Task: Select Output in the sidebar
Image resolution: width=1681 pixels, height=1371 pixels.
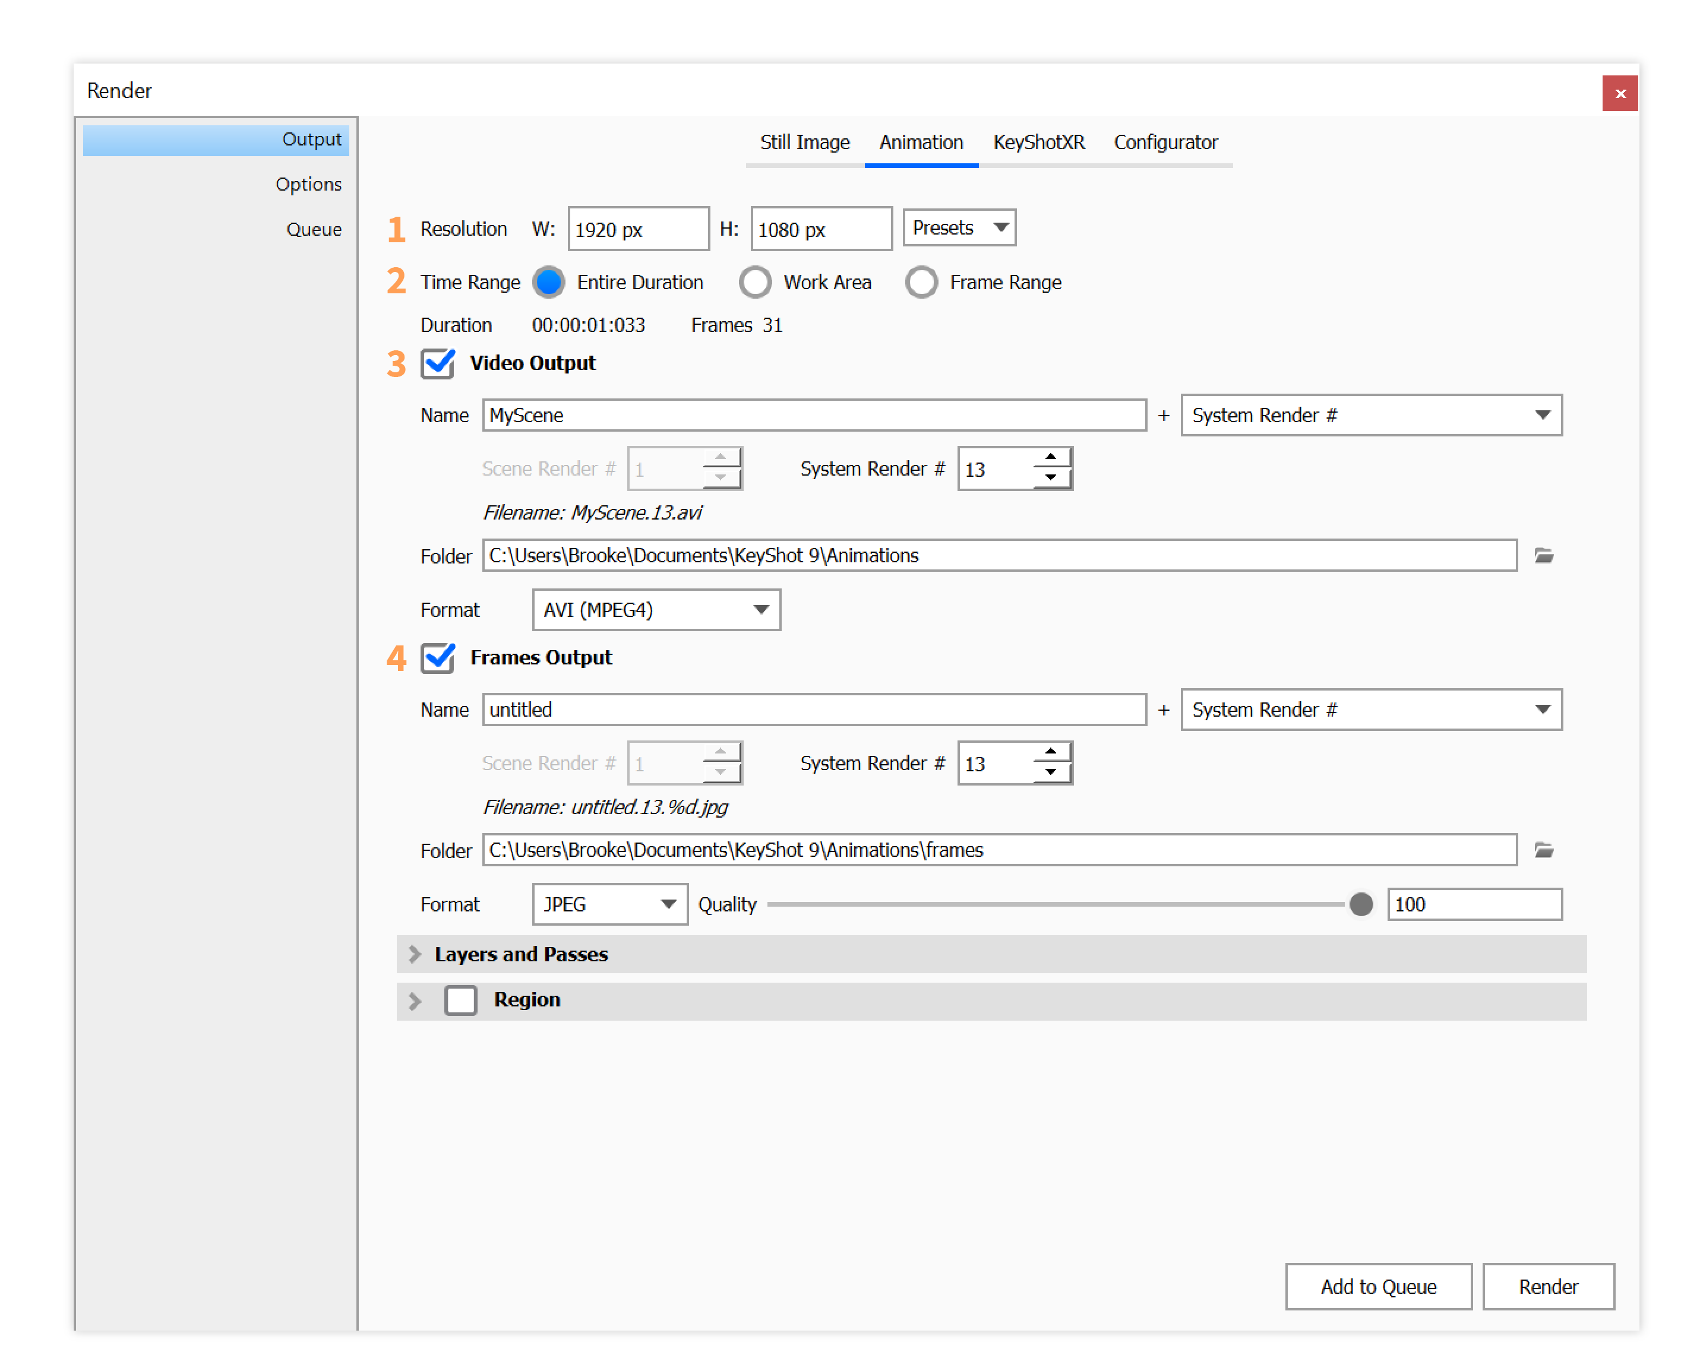Action: 216,140
